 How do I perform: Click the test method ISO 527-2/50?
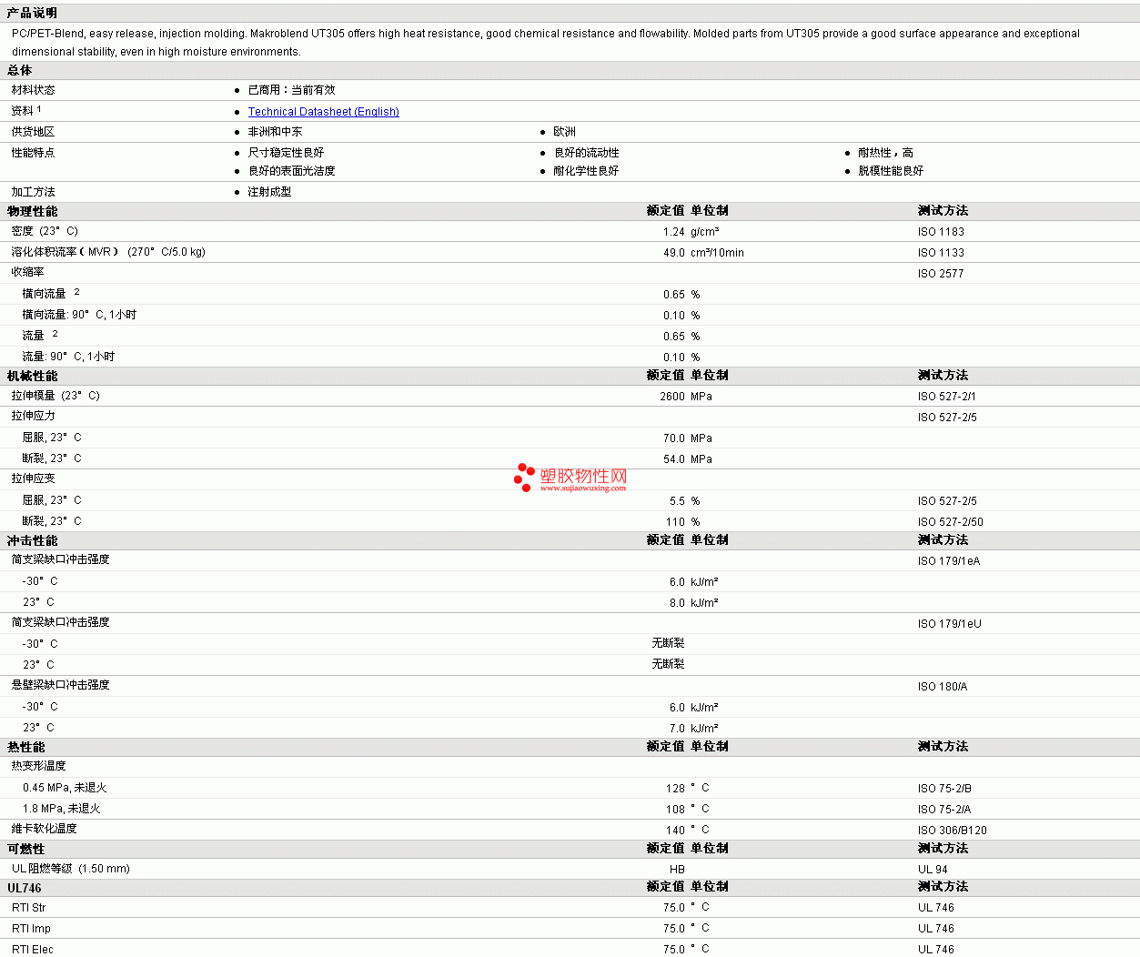point(950,522)
